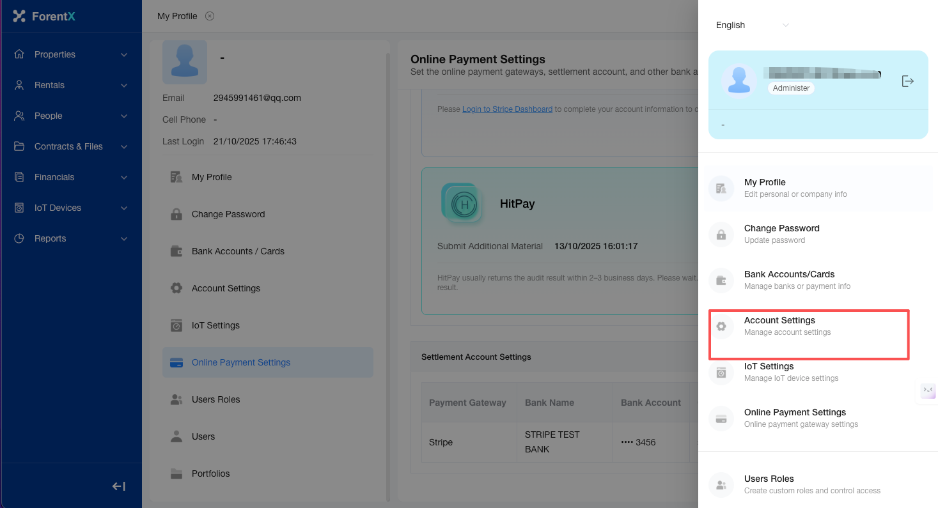Click the HitPay logo icon
The height and width of the screenshot is (508, 938).
[x=461, y=203]
